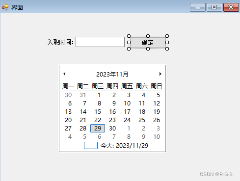Select grayed December 10 in last row
The image size is (240, 181).
[x=157, y=137]
